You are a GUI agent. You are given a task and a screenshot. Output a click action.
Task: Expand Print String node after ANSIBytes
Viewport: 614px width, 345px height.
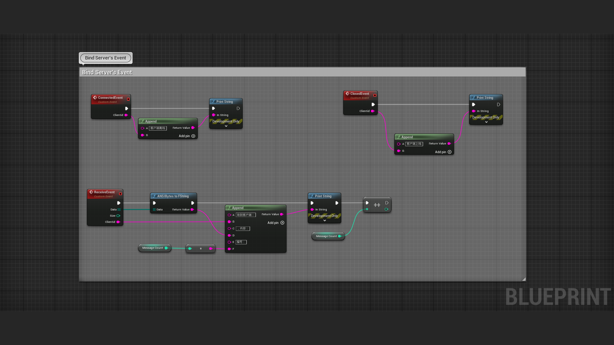pyautogui.click(x=325, y=220)
